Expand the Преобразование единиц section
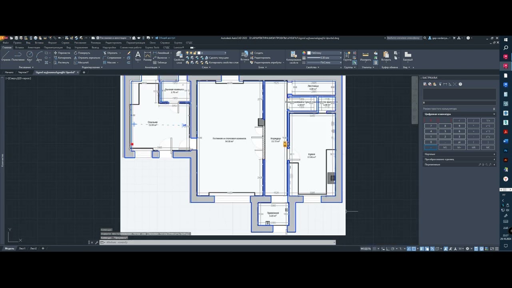 click(460, 159)
